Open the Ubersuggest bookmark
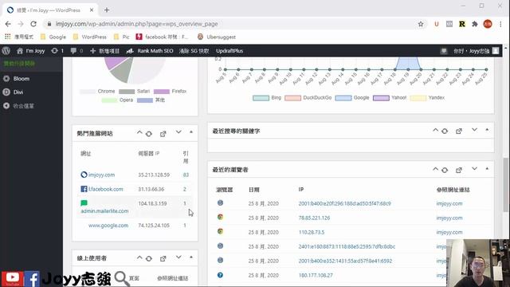 [x=216, y=37]
